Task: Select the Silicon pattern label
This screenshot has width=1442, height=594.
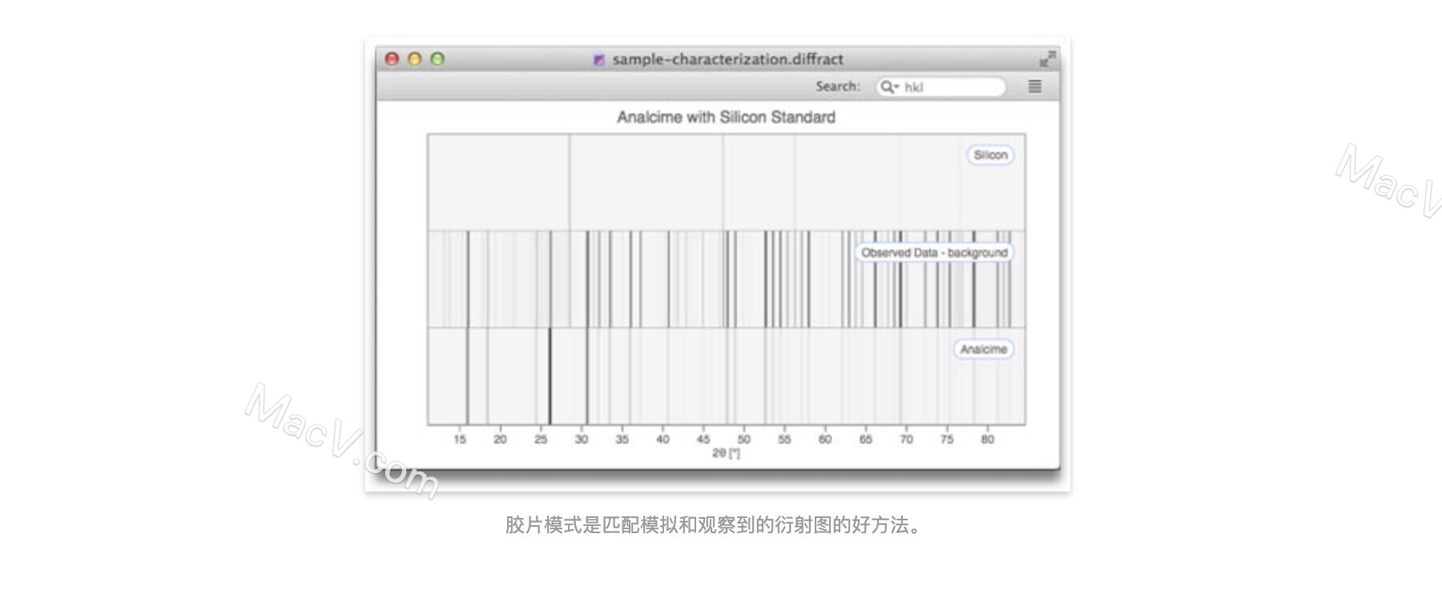Action: (990, 155)
